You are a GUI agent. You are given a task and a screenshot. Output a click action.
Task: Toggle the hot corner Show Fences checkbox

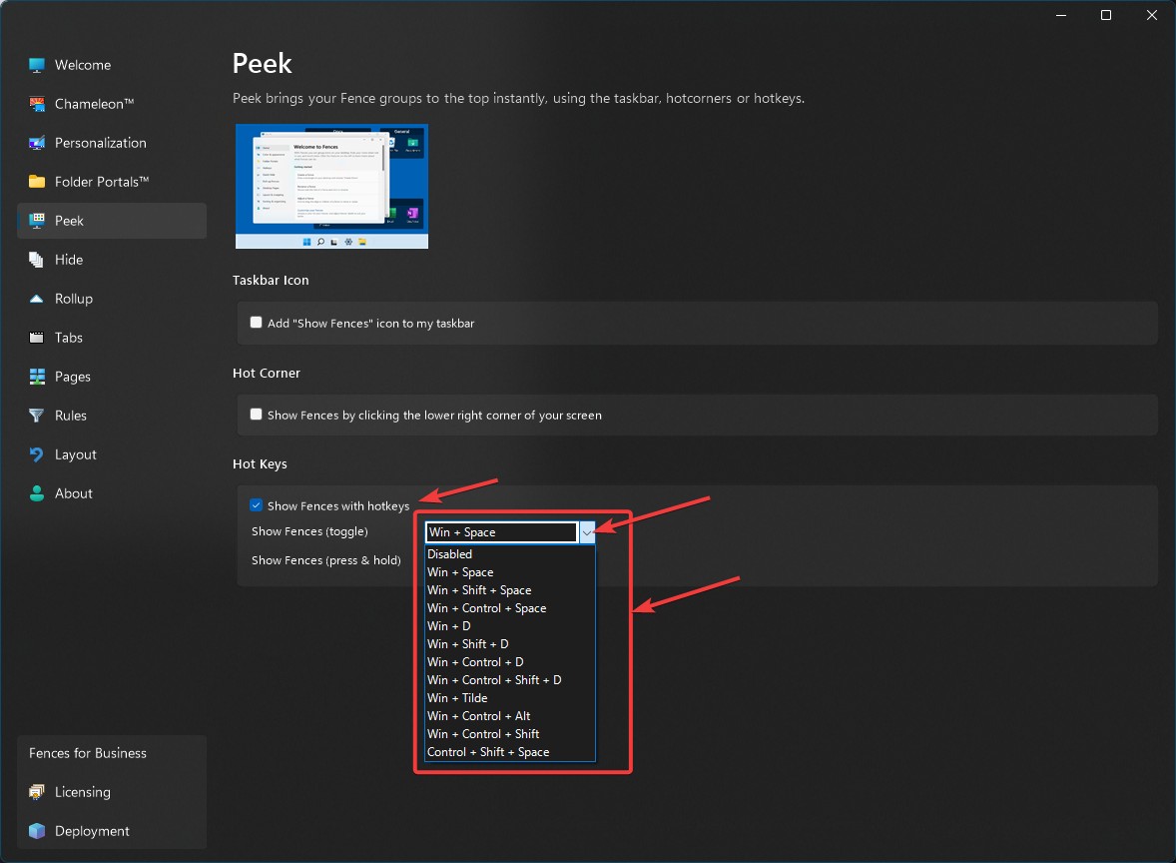pyautogui.click(x=257, y=415)
